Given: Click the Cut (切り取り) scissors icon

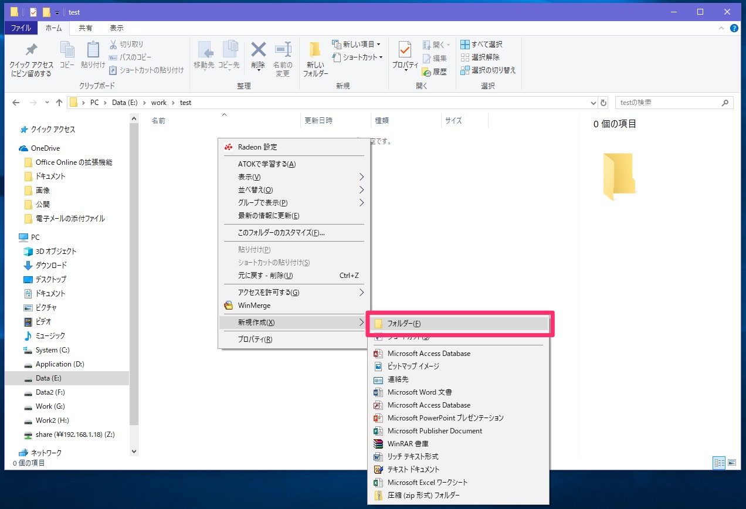Looking at the screenshot, I should point(114,45).
